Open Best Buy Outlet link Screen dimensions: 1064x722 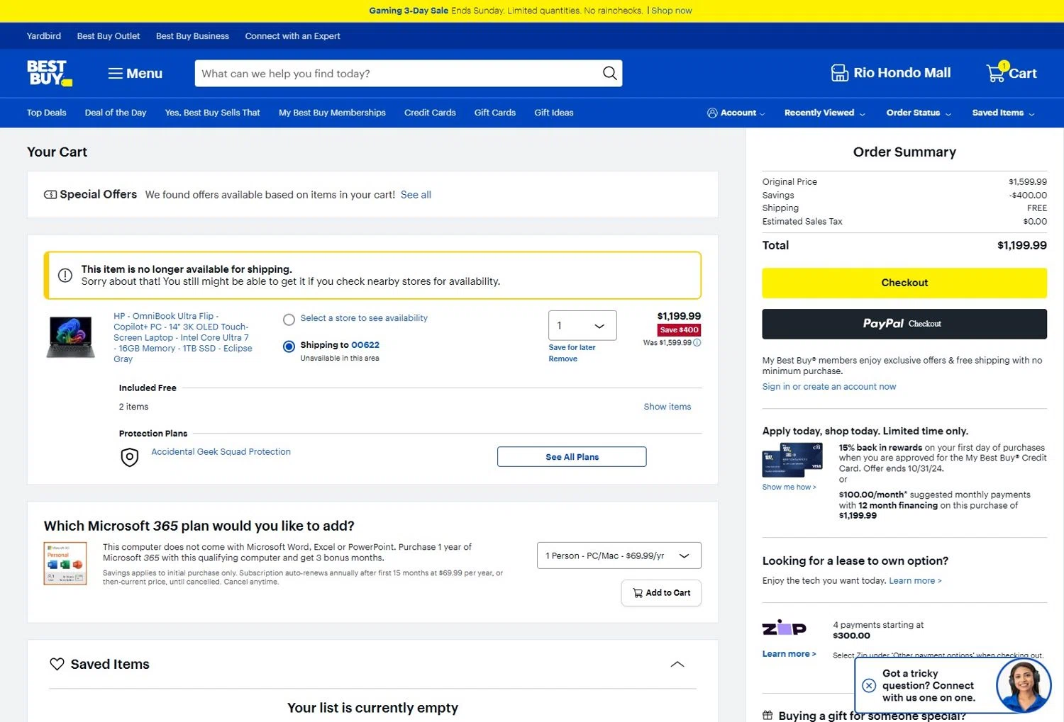click(109, 36)
